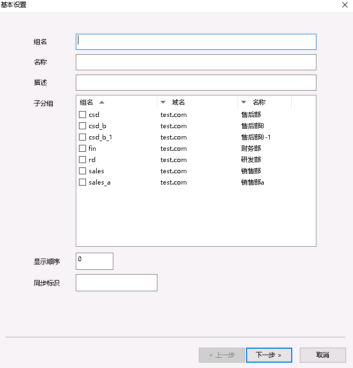
Task: Open the 域名 column filter arrow
Action: 163,102
